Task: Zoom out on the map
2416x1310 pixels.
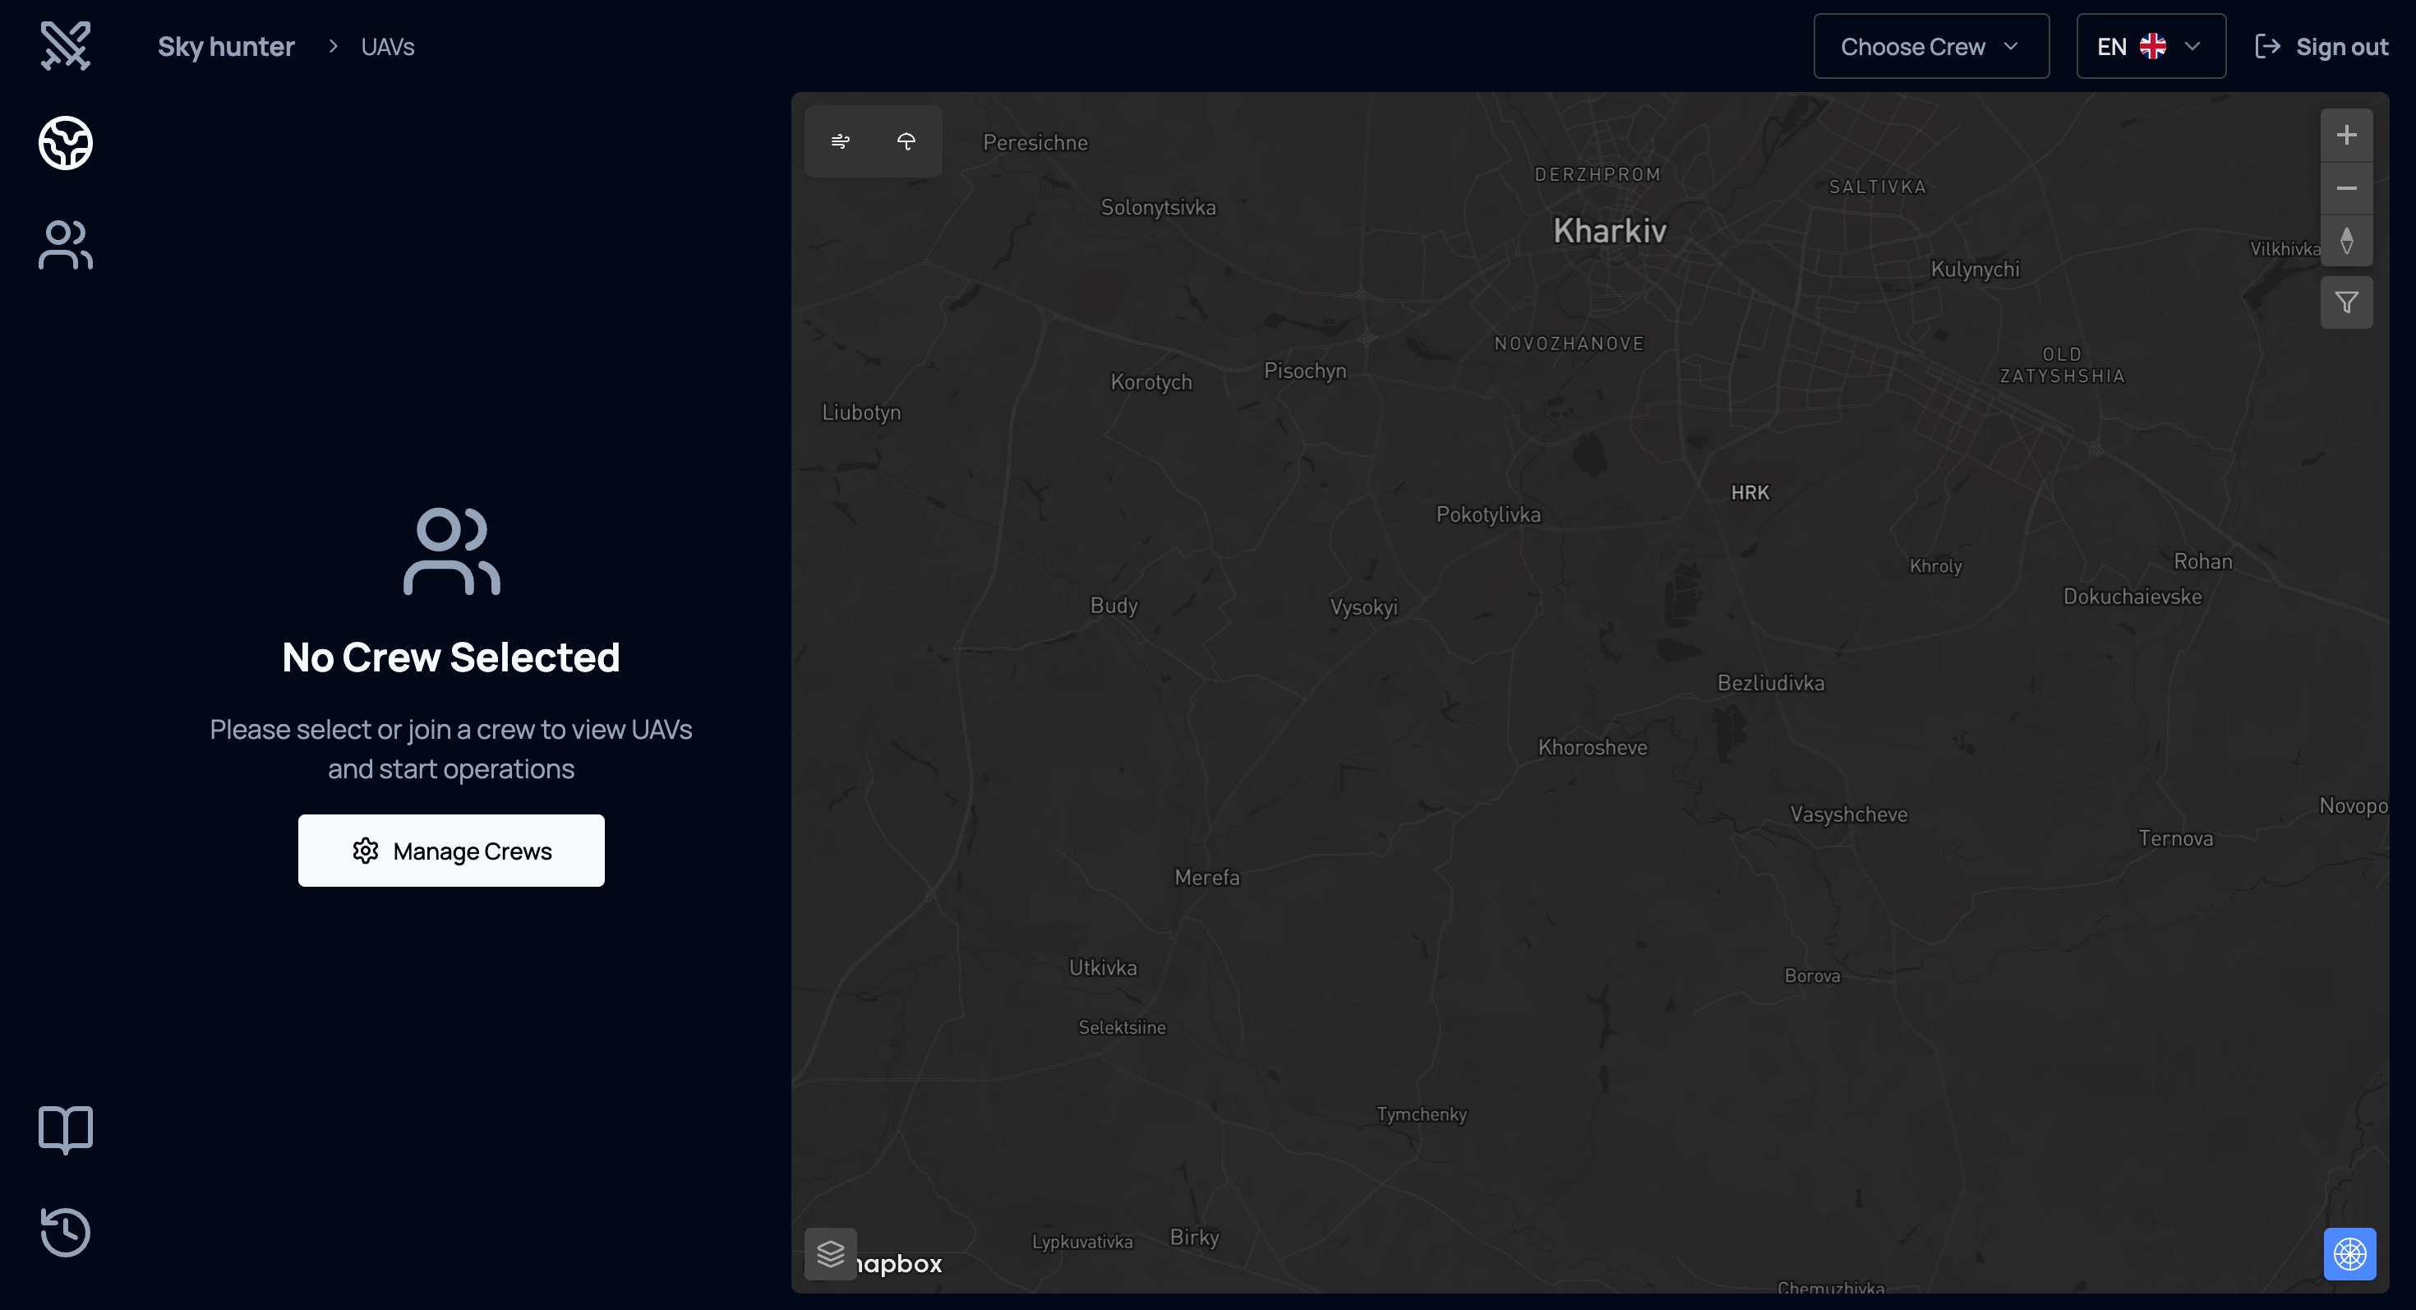Action: [x=2347, y=188]
